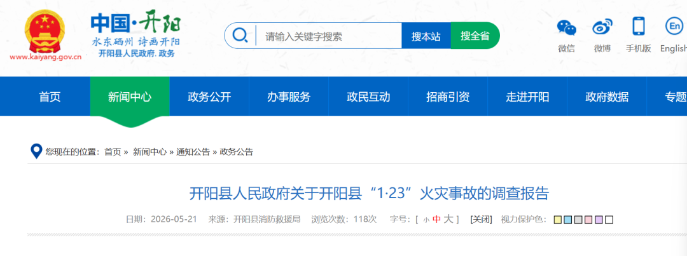Viewport: 687px width, 256px height.
Task: Click the [关闭] close link
Action: 481,219
